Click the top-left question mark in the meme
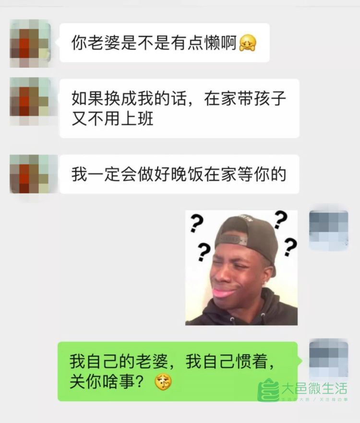This screenshot has height=423, width=360. point(196,223)
